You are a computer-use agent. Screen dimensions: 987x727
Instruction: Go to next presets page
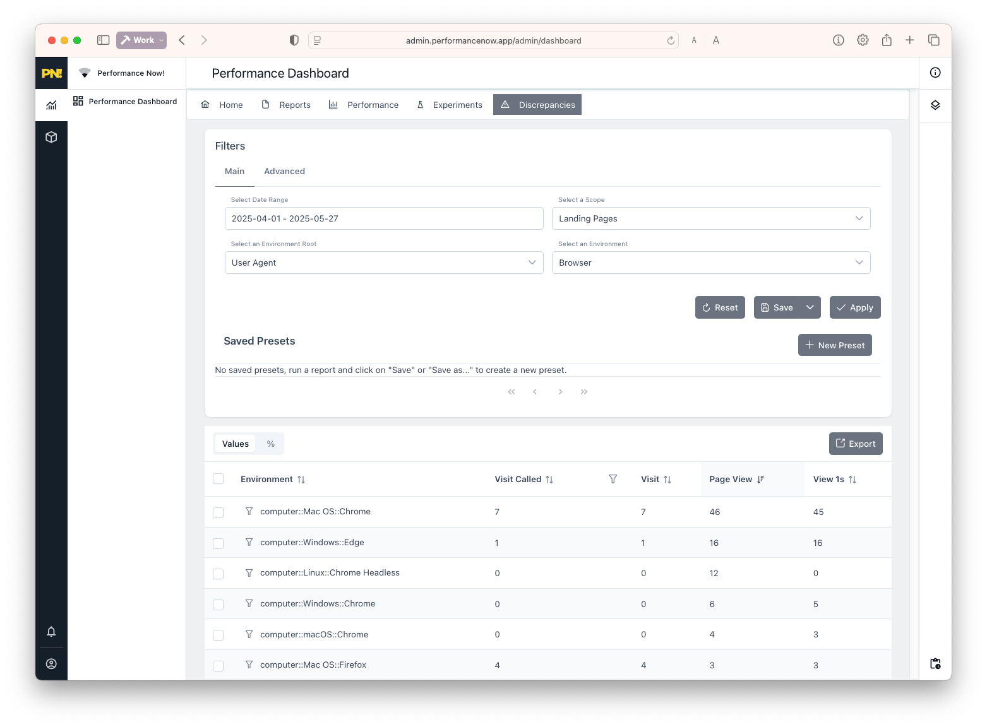click(x=560, y=392)
